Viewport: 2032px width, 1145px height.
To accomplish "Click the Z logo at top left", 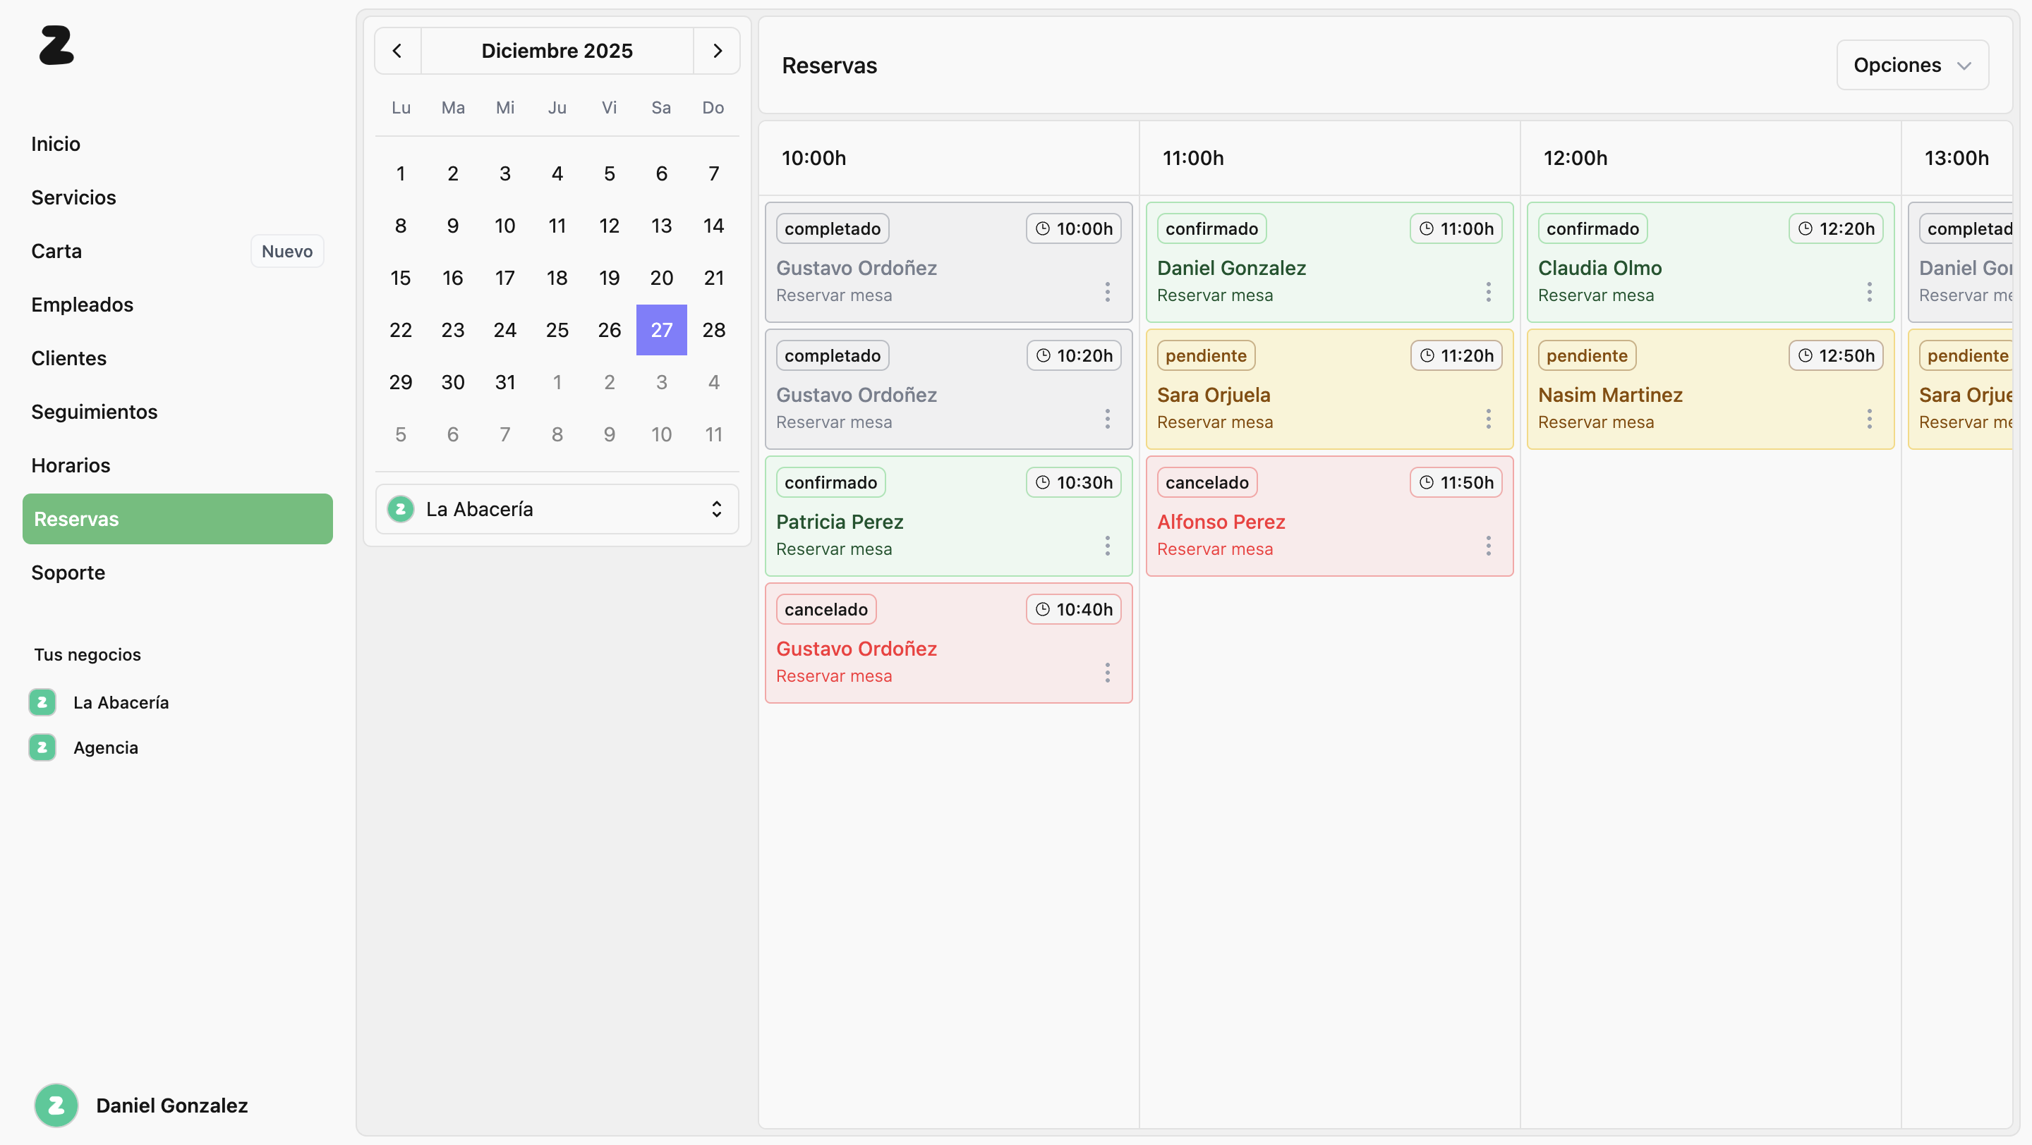I will 56,46.
